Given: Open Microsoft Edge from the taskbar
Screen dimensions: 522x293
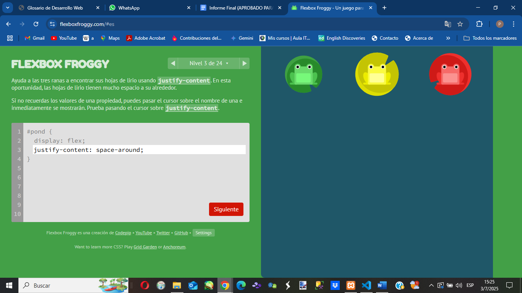Looking at the screenshot, I should point(241,285).
